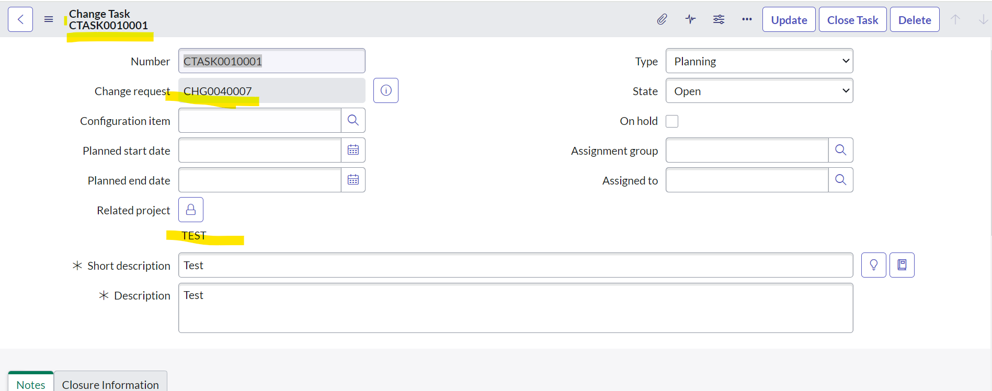This screenshot has height=391, width=992.
Task: Click the Short description lightbulb suggestion icon
Action: [x=873, y=265]
